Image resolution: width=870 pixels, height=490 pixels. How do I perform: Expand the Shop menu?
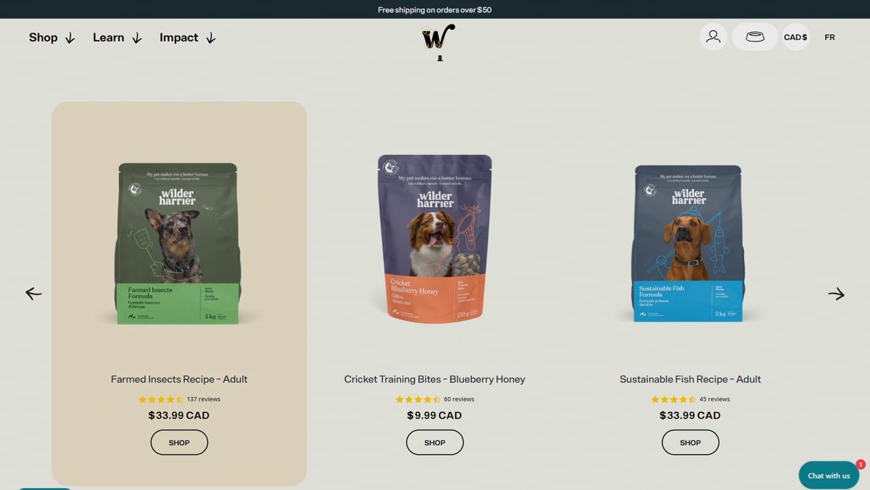point(52,37)
